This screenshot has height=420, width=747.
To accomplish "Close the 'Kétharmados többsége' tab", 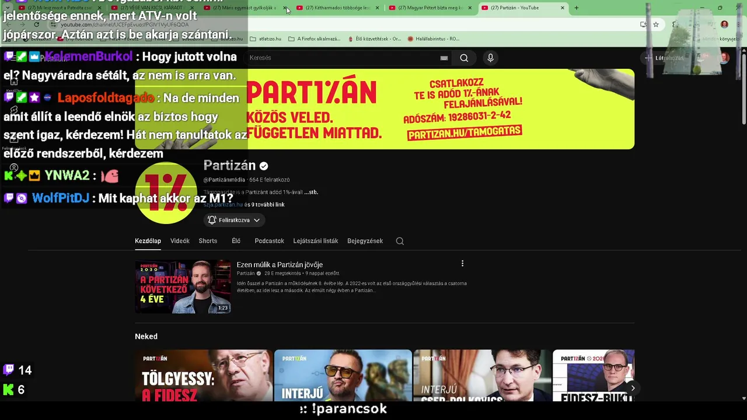I will pos(378,8).
